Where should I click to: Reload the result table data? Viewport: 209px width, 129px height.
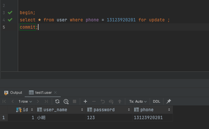[x=57, y=101]
